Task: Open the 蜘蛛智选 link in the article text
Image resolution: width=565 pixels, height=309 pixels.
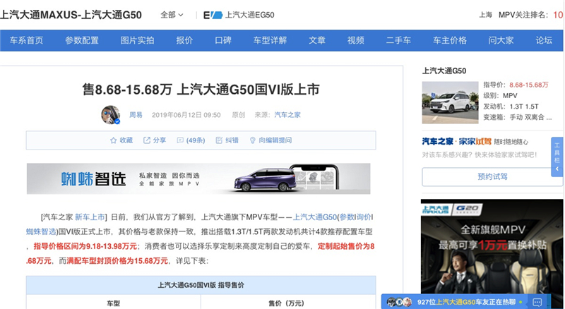Action: (x=41, y=231)
